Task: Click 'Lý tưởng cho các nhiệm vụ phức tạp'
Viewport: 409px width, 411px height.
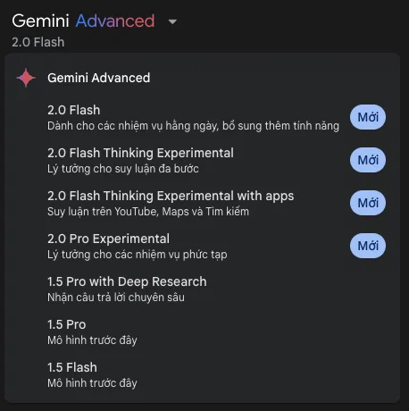Action: coord(138,255)
